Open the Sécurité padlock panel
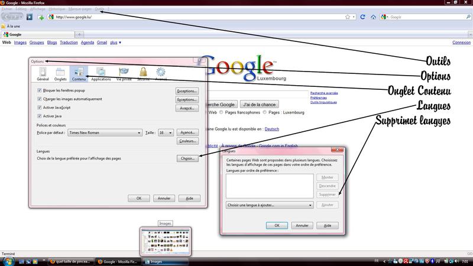 pyautogui.click(x=143, y=73)
